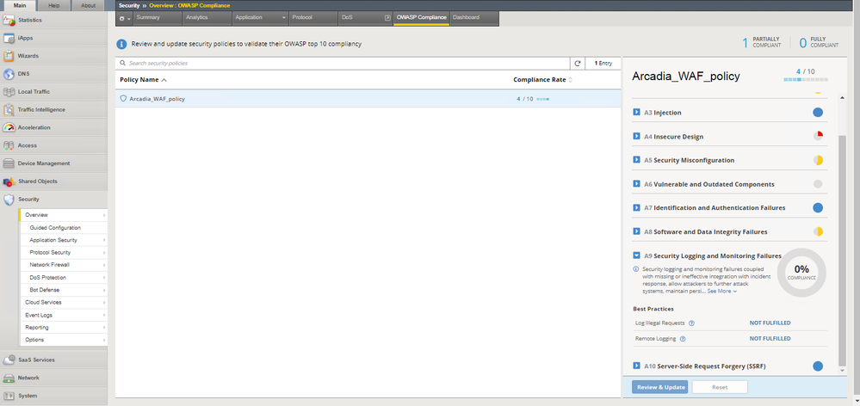
Task: Open Network Firewall submenu
Action: [63, 265]
